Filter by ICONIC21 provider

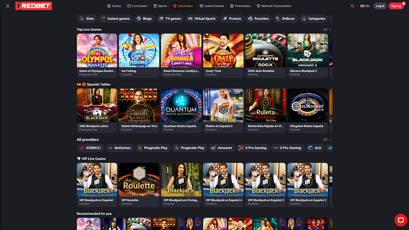coord(91,148)
